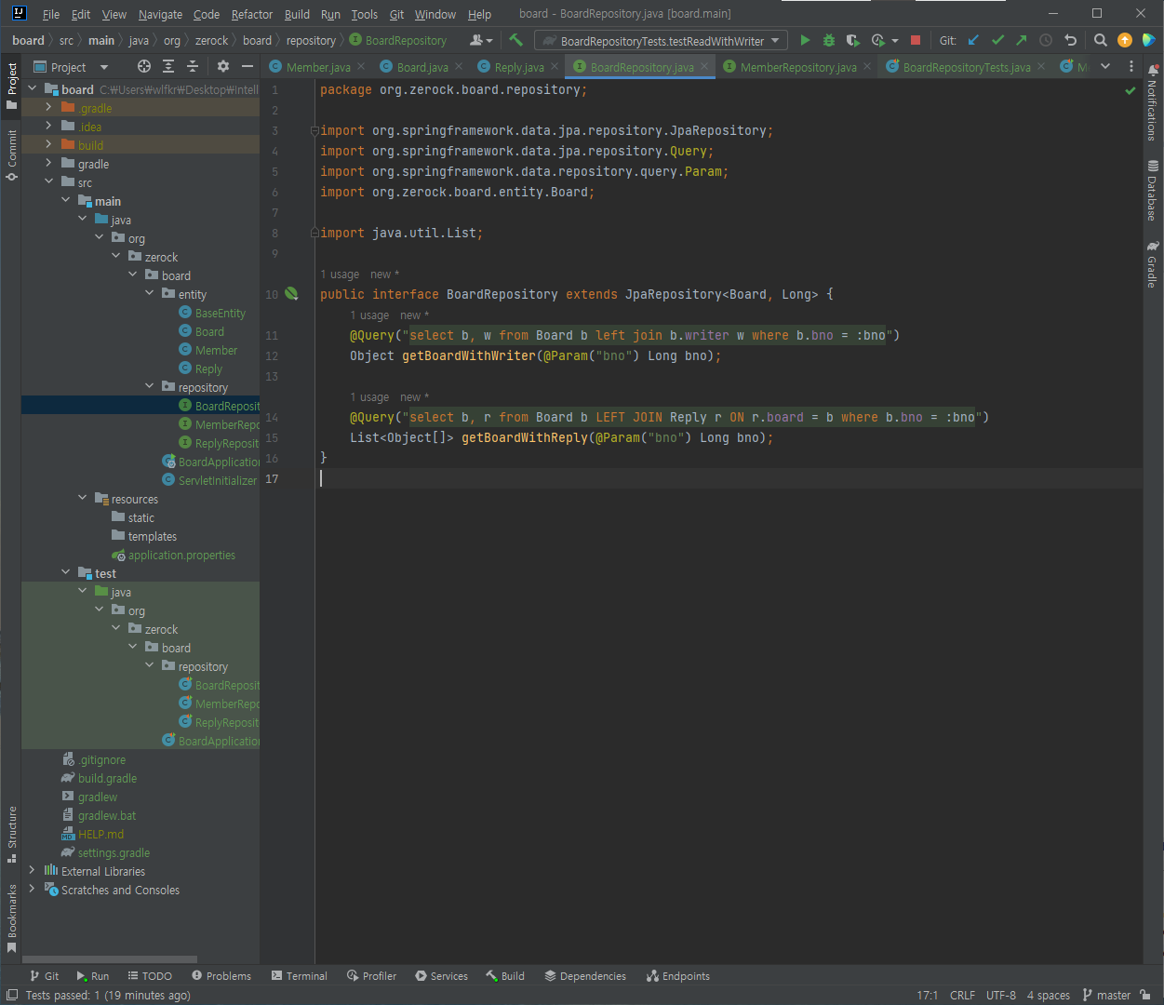Viewport: 1164px width, 1005px height.
Task: Open the File menu
Action: [x=51, y=14]
